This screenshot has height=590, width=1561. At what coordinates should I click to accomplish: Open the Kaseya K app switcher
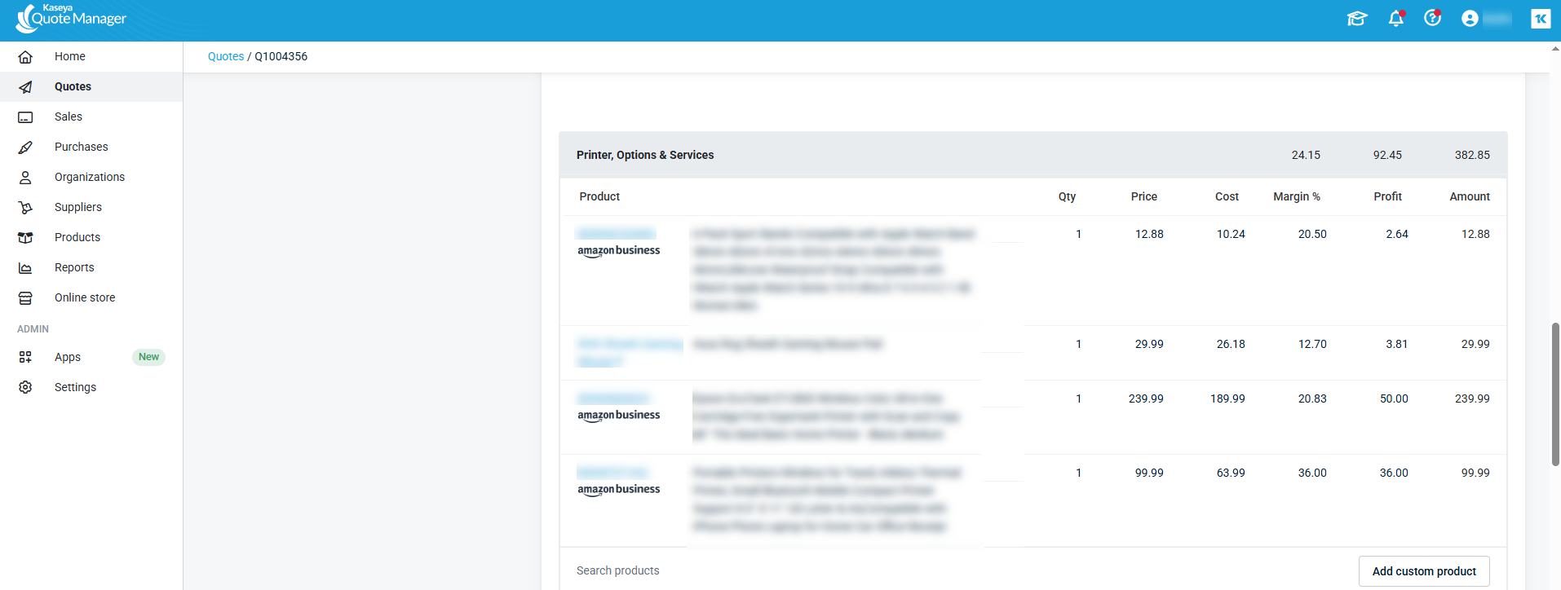click(1540, 19)
